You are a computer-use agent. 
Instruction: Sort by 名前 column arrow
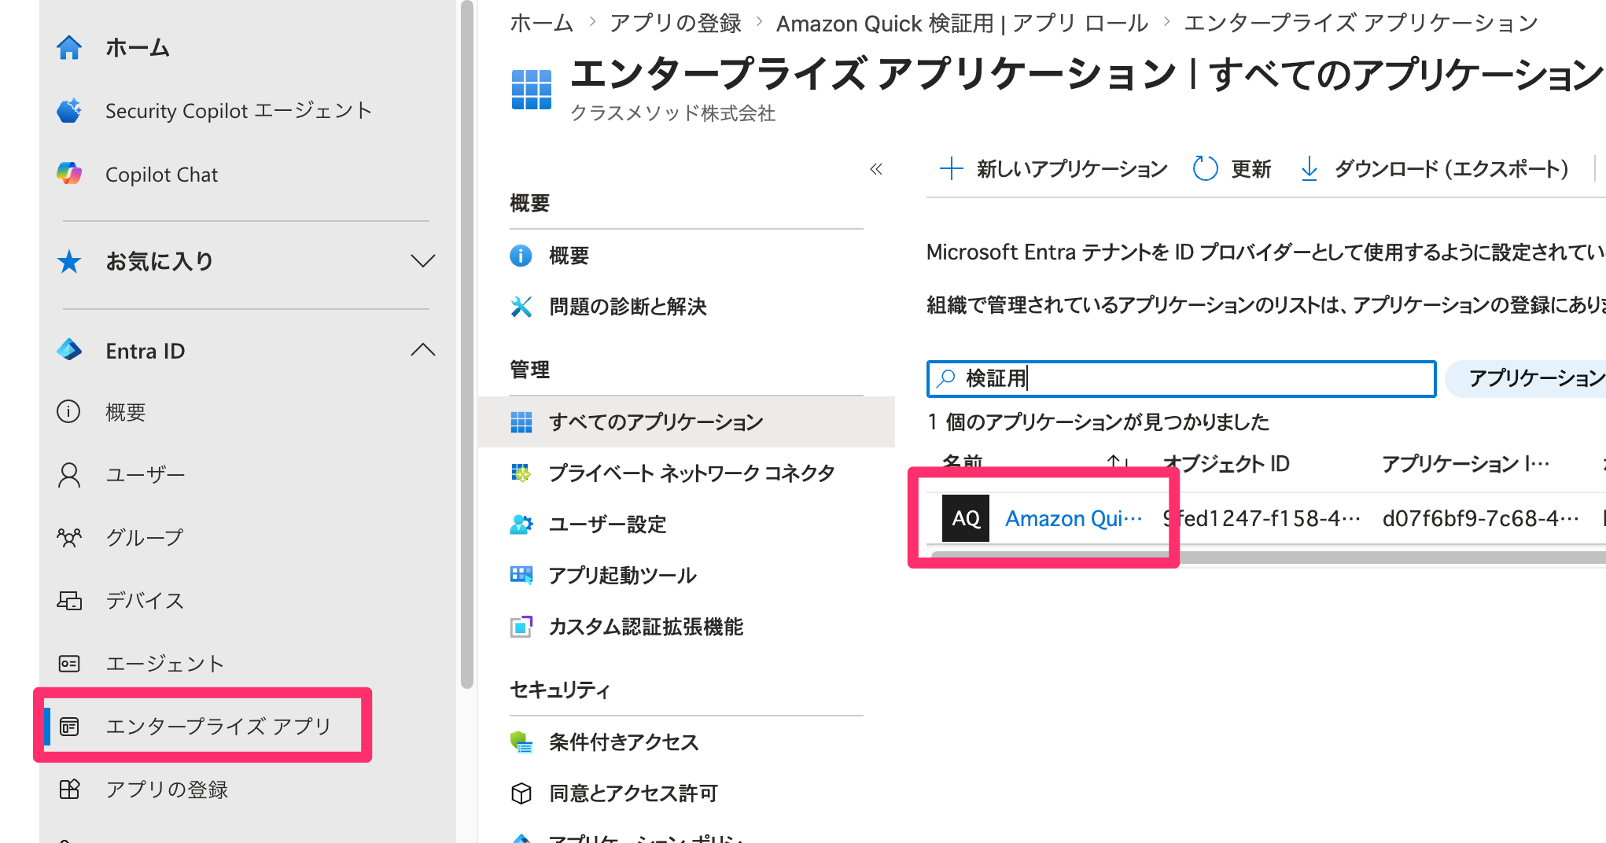[x=1118, y=463]
